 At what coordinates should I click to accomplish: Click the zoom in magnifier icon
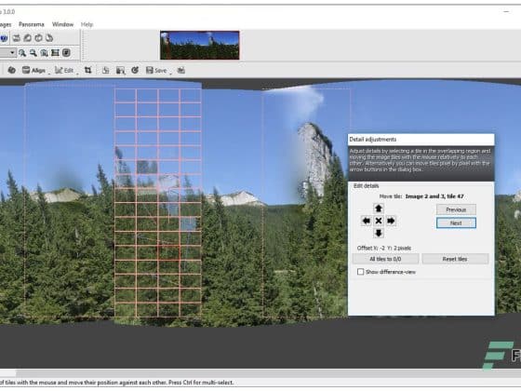(x=22, y=52)
